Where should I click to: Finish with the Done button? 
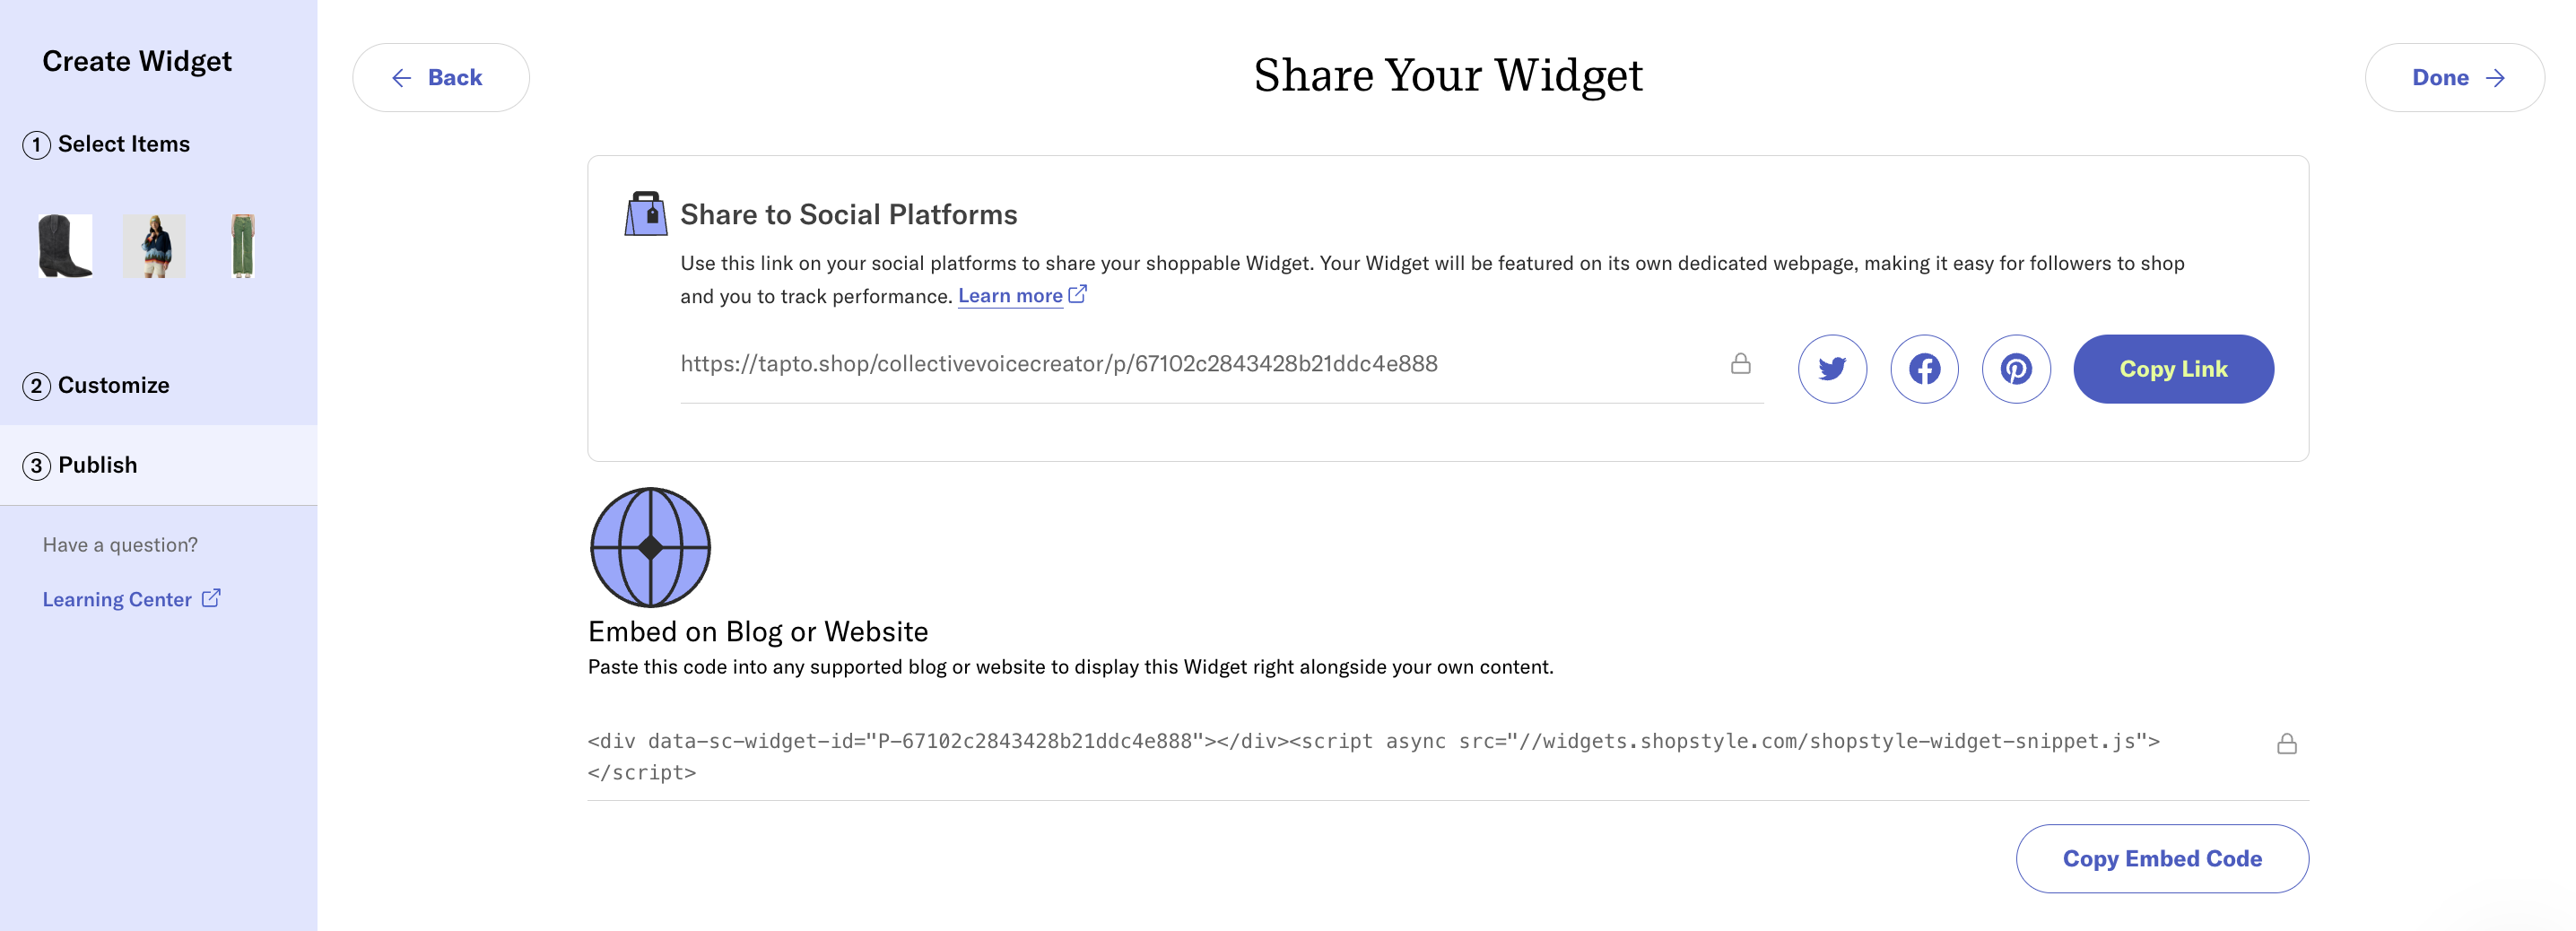(2454, 77)
